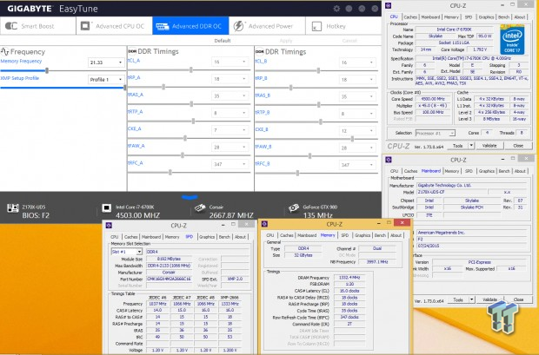Click the DDR icon above tCL_B timings
Image resolution: width=539 pixels, height=355 pixels.
[x=260, y=52]
